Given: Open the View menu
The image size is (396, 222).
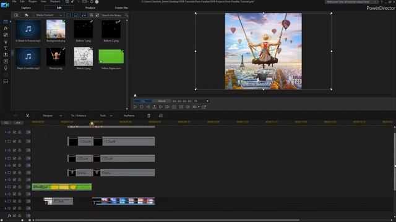Looking at the screenshot, I should pos(43,1).
